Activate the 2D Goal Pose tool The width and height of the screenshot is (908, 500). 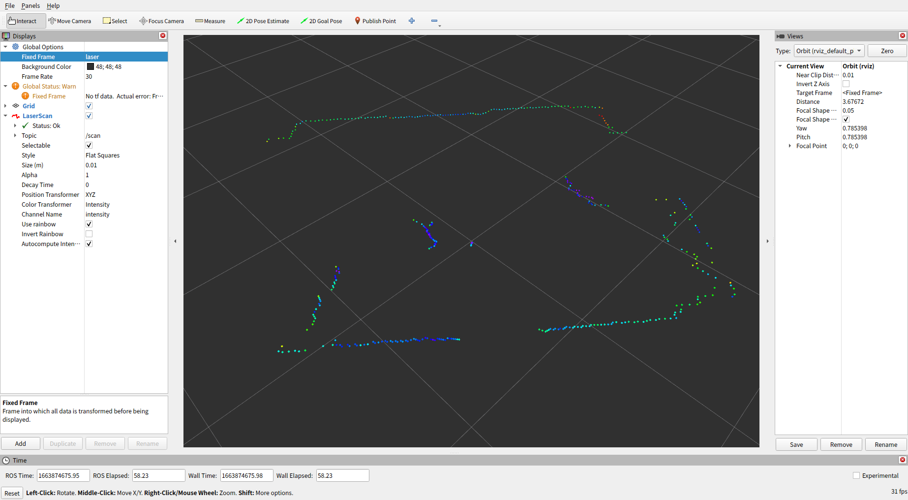coord(321,21)
